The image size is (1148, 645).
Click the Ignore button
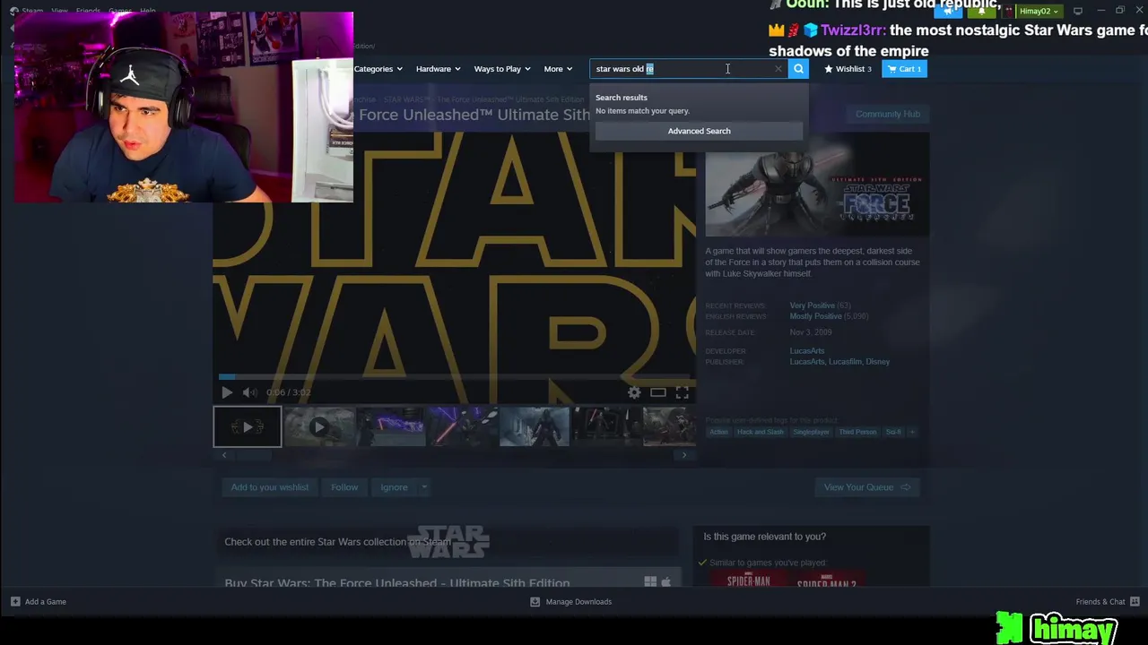click(x=394, y=487)
